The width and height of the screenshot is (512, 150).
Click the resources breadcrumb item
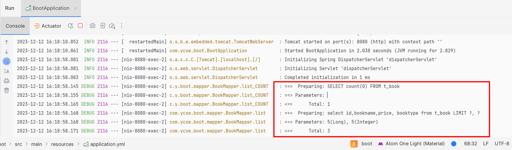(x=62, y=144)
